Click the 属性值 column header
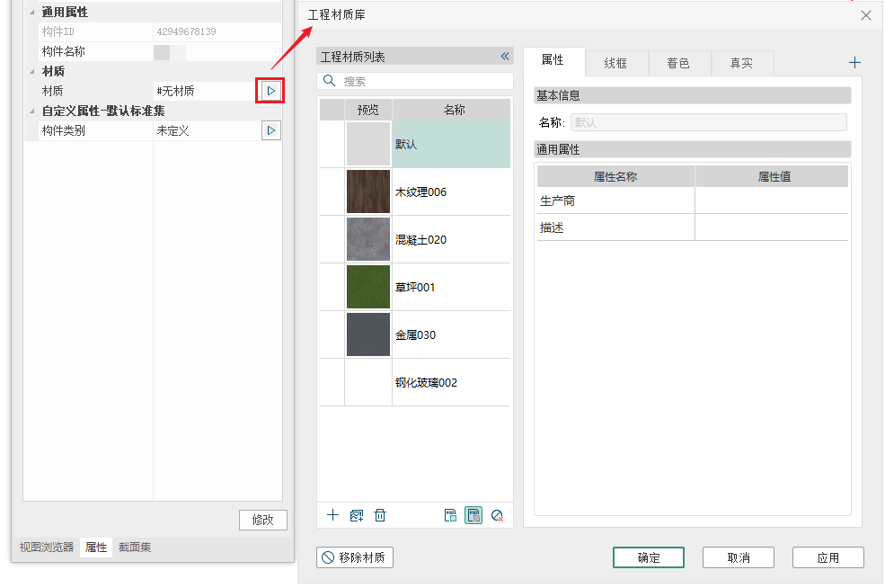Image resolution: width=885 pixels, height=588 pixels. tap(772, 176)
